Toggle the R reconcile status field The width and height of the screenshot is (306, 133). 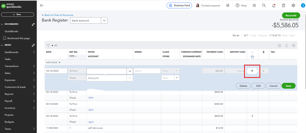252,71
